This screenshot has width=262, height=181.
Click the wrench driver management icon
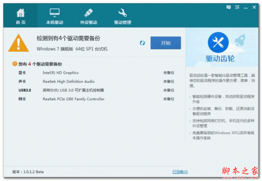pos(122,13)
